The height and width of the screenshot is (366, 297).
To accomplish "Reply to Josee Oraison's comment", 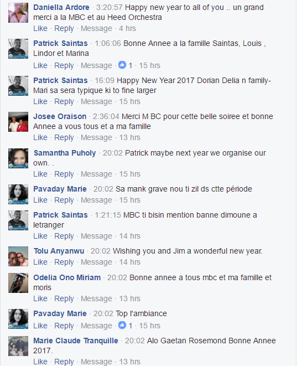I will point(64,137).
